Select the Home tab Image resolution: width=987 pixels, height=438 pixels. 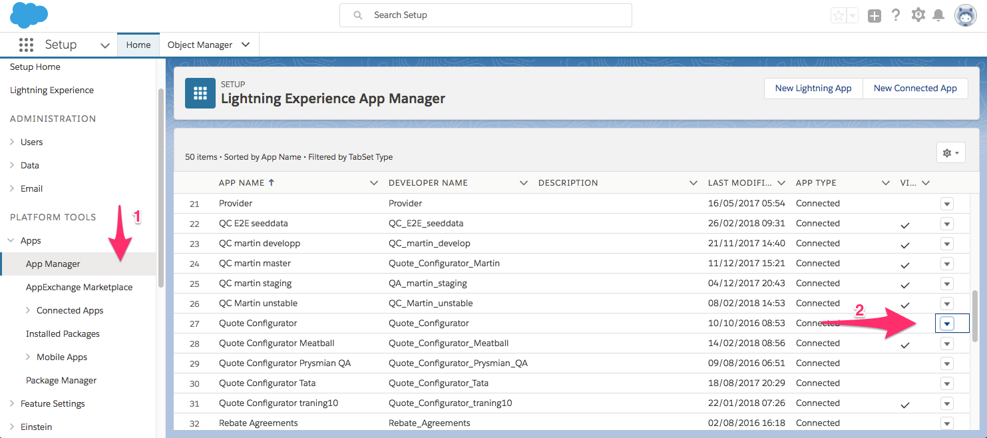coord(138,45)
